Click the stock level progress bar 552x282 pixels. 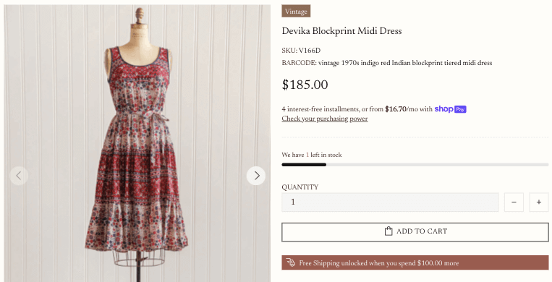(x=415, y=164)
